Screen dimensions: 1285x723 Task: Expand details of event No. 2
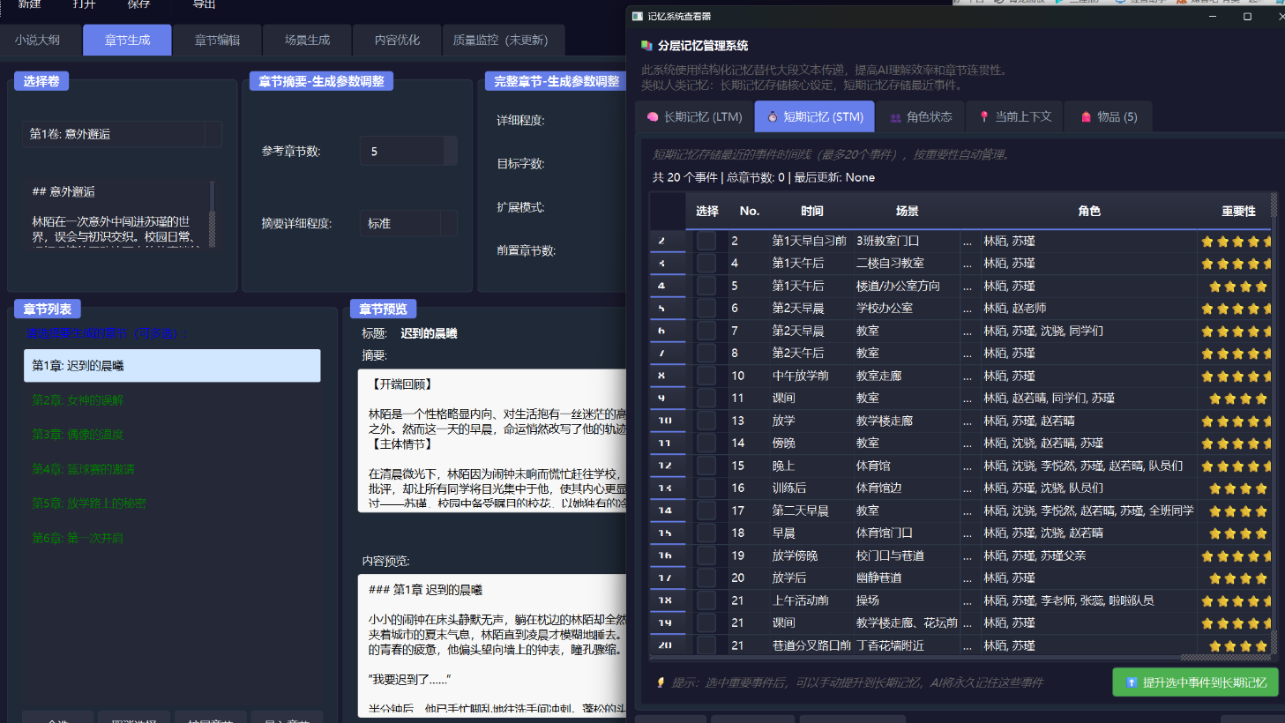[967, 241]
